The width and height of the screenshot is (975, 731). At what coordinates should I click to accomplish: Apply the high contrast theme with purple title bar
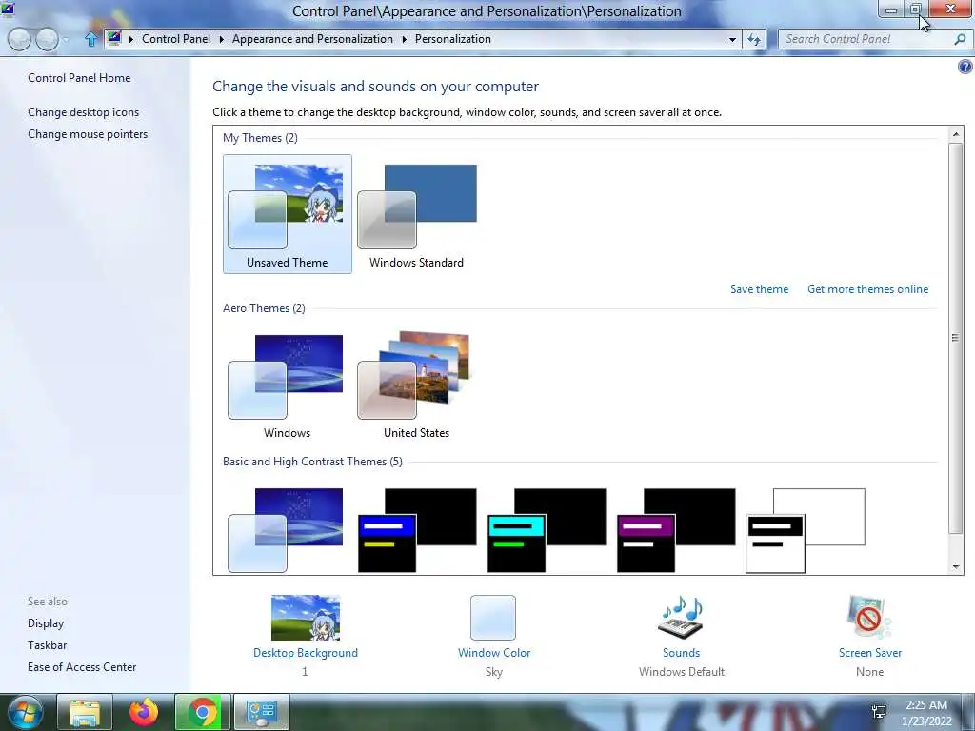pyautogui.click(x=676, y=529)
